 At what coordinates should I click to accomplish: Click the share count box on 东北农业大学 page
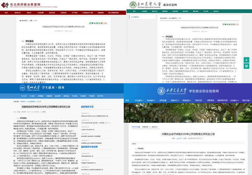tap(237, 24)
